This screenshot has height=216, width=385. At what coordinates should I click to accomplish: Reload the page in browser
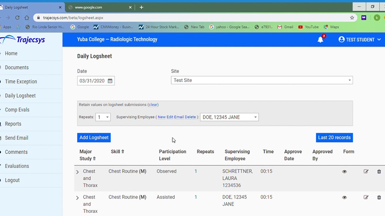(17, 18)
